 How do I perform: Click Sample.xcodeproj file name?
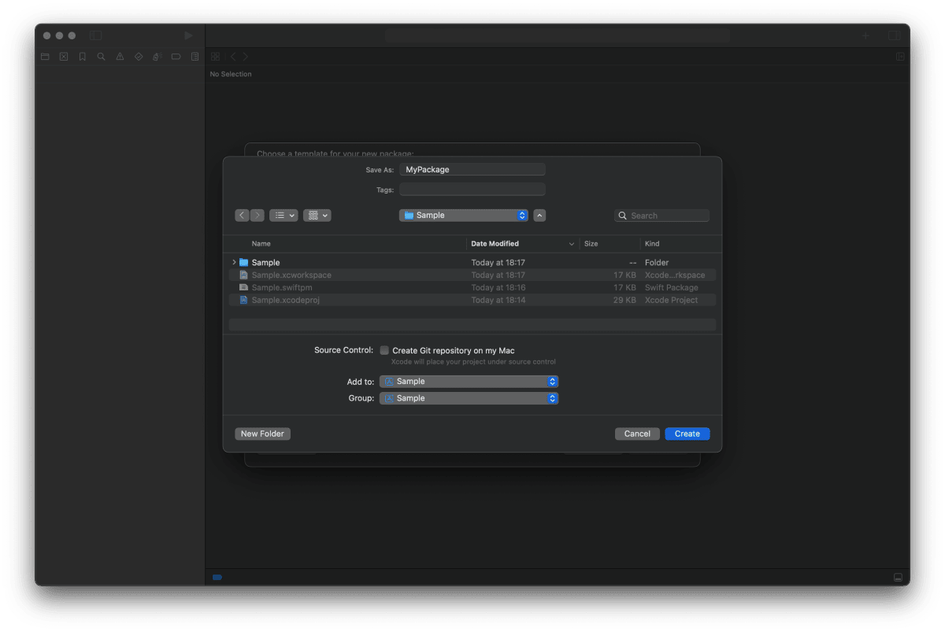coord(286,300)
